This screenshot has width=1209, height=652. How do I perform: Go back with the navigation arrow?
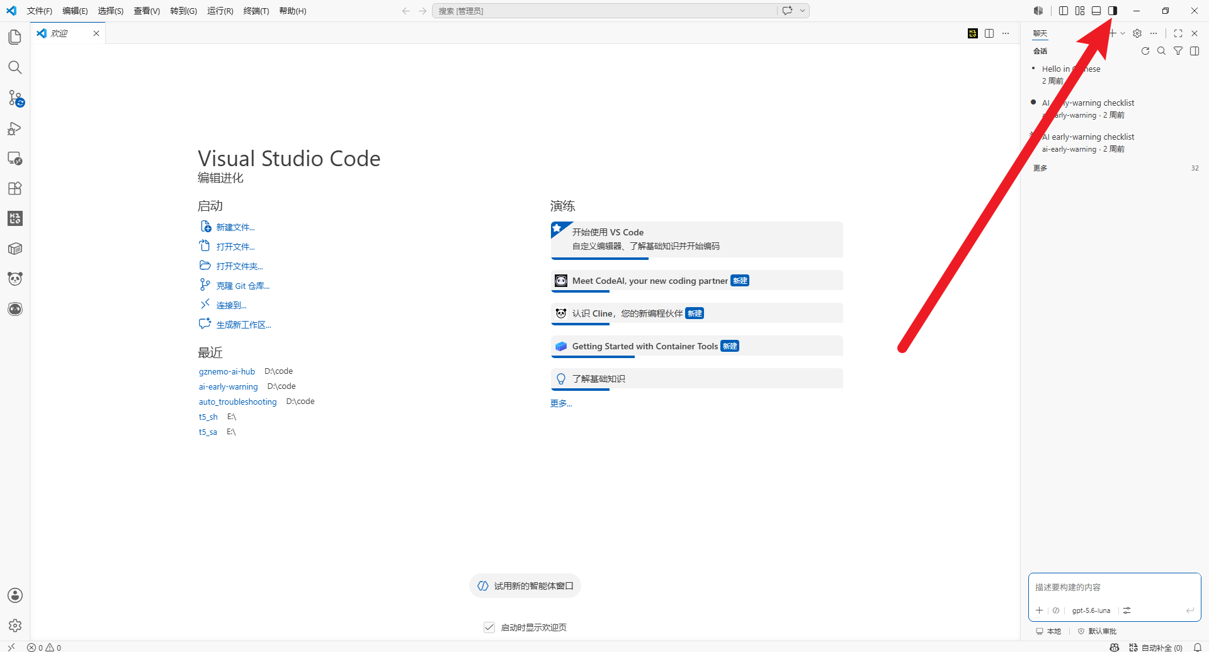coord(406,11)
